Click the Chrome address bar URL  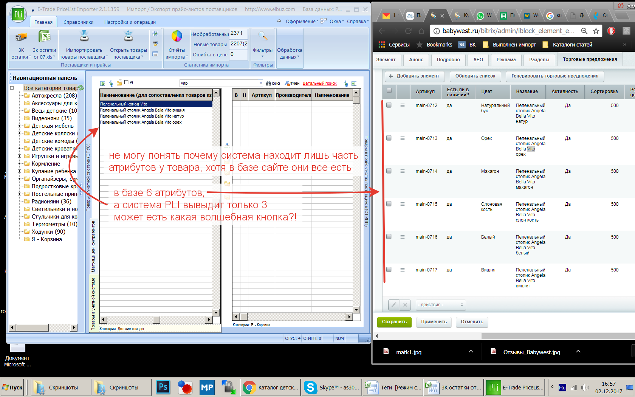coord(508,31)
